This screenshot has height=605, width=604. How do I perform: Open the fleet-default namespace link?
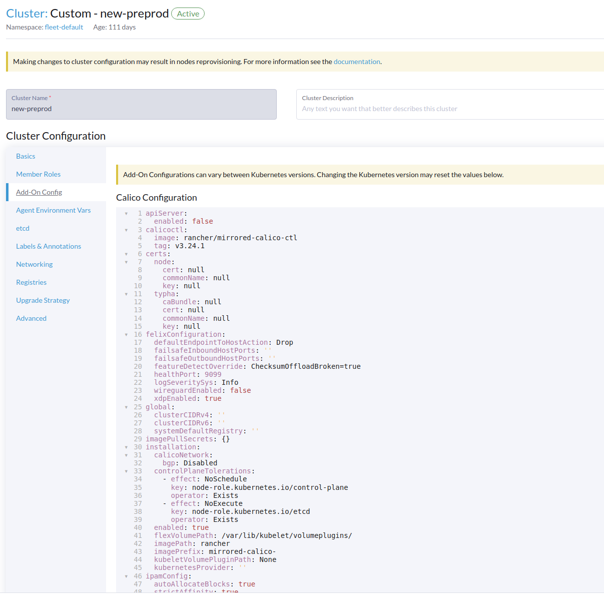click(64, 27)
